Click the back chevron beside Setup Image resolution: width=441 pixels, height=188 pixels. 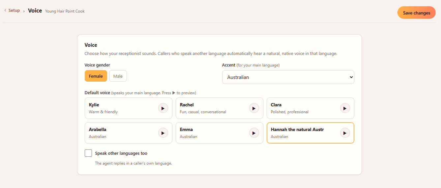(x=5, y=11)
